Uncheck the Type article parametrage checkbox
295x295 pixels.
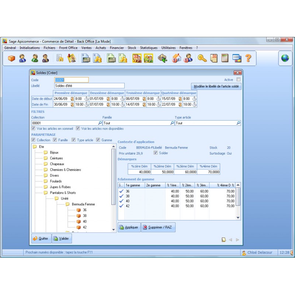coord(73,140)
